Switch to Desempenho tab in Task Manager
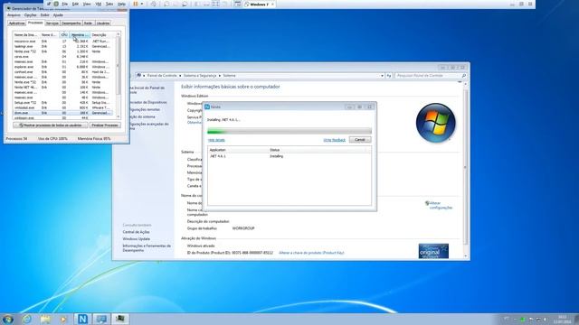The image size is (579, 325). coord(71,23)
